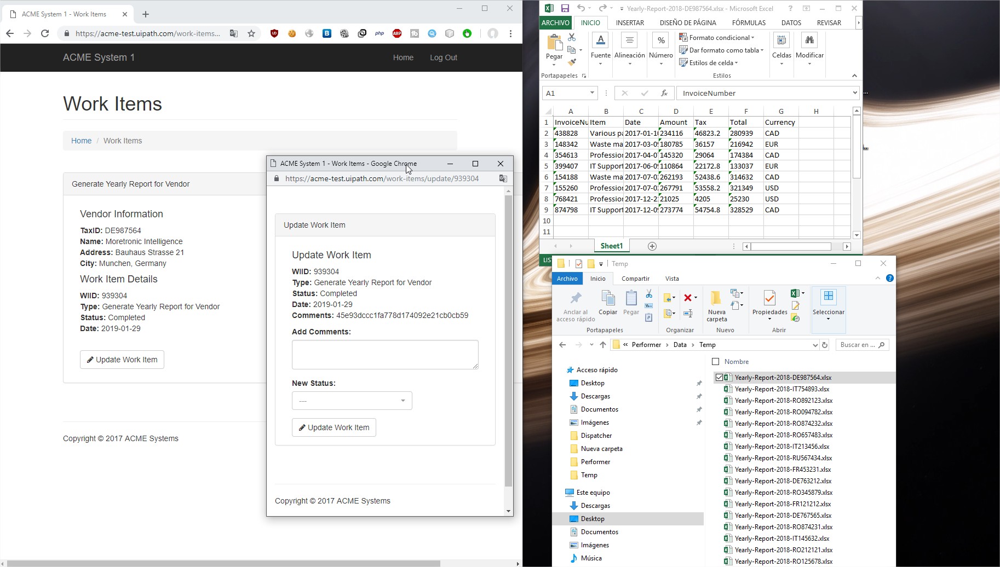Open the Explorer address bar history dropdown
This screenshot has width=1000, height=567.
pos(815,345)
